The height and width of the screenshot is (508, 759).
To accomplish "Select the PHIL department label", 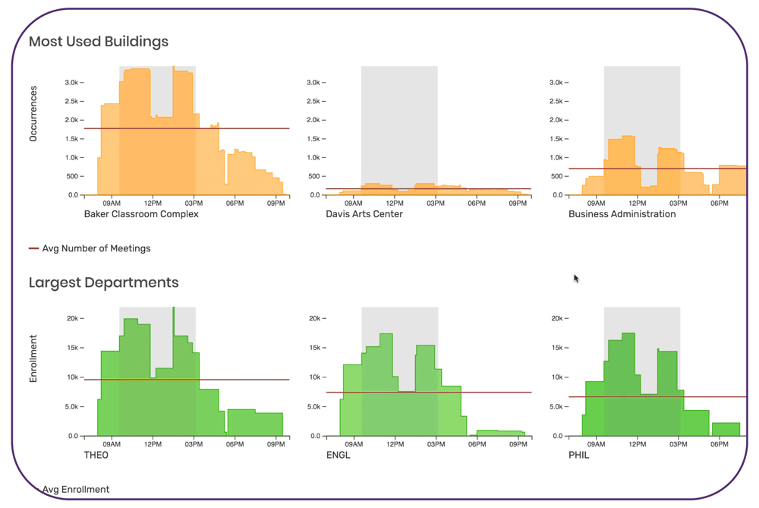I will [x=578, y=455].
